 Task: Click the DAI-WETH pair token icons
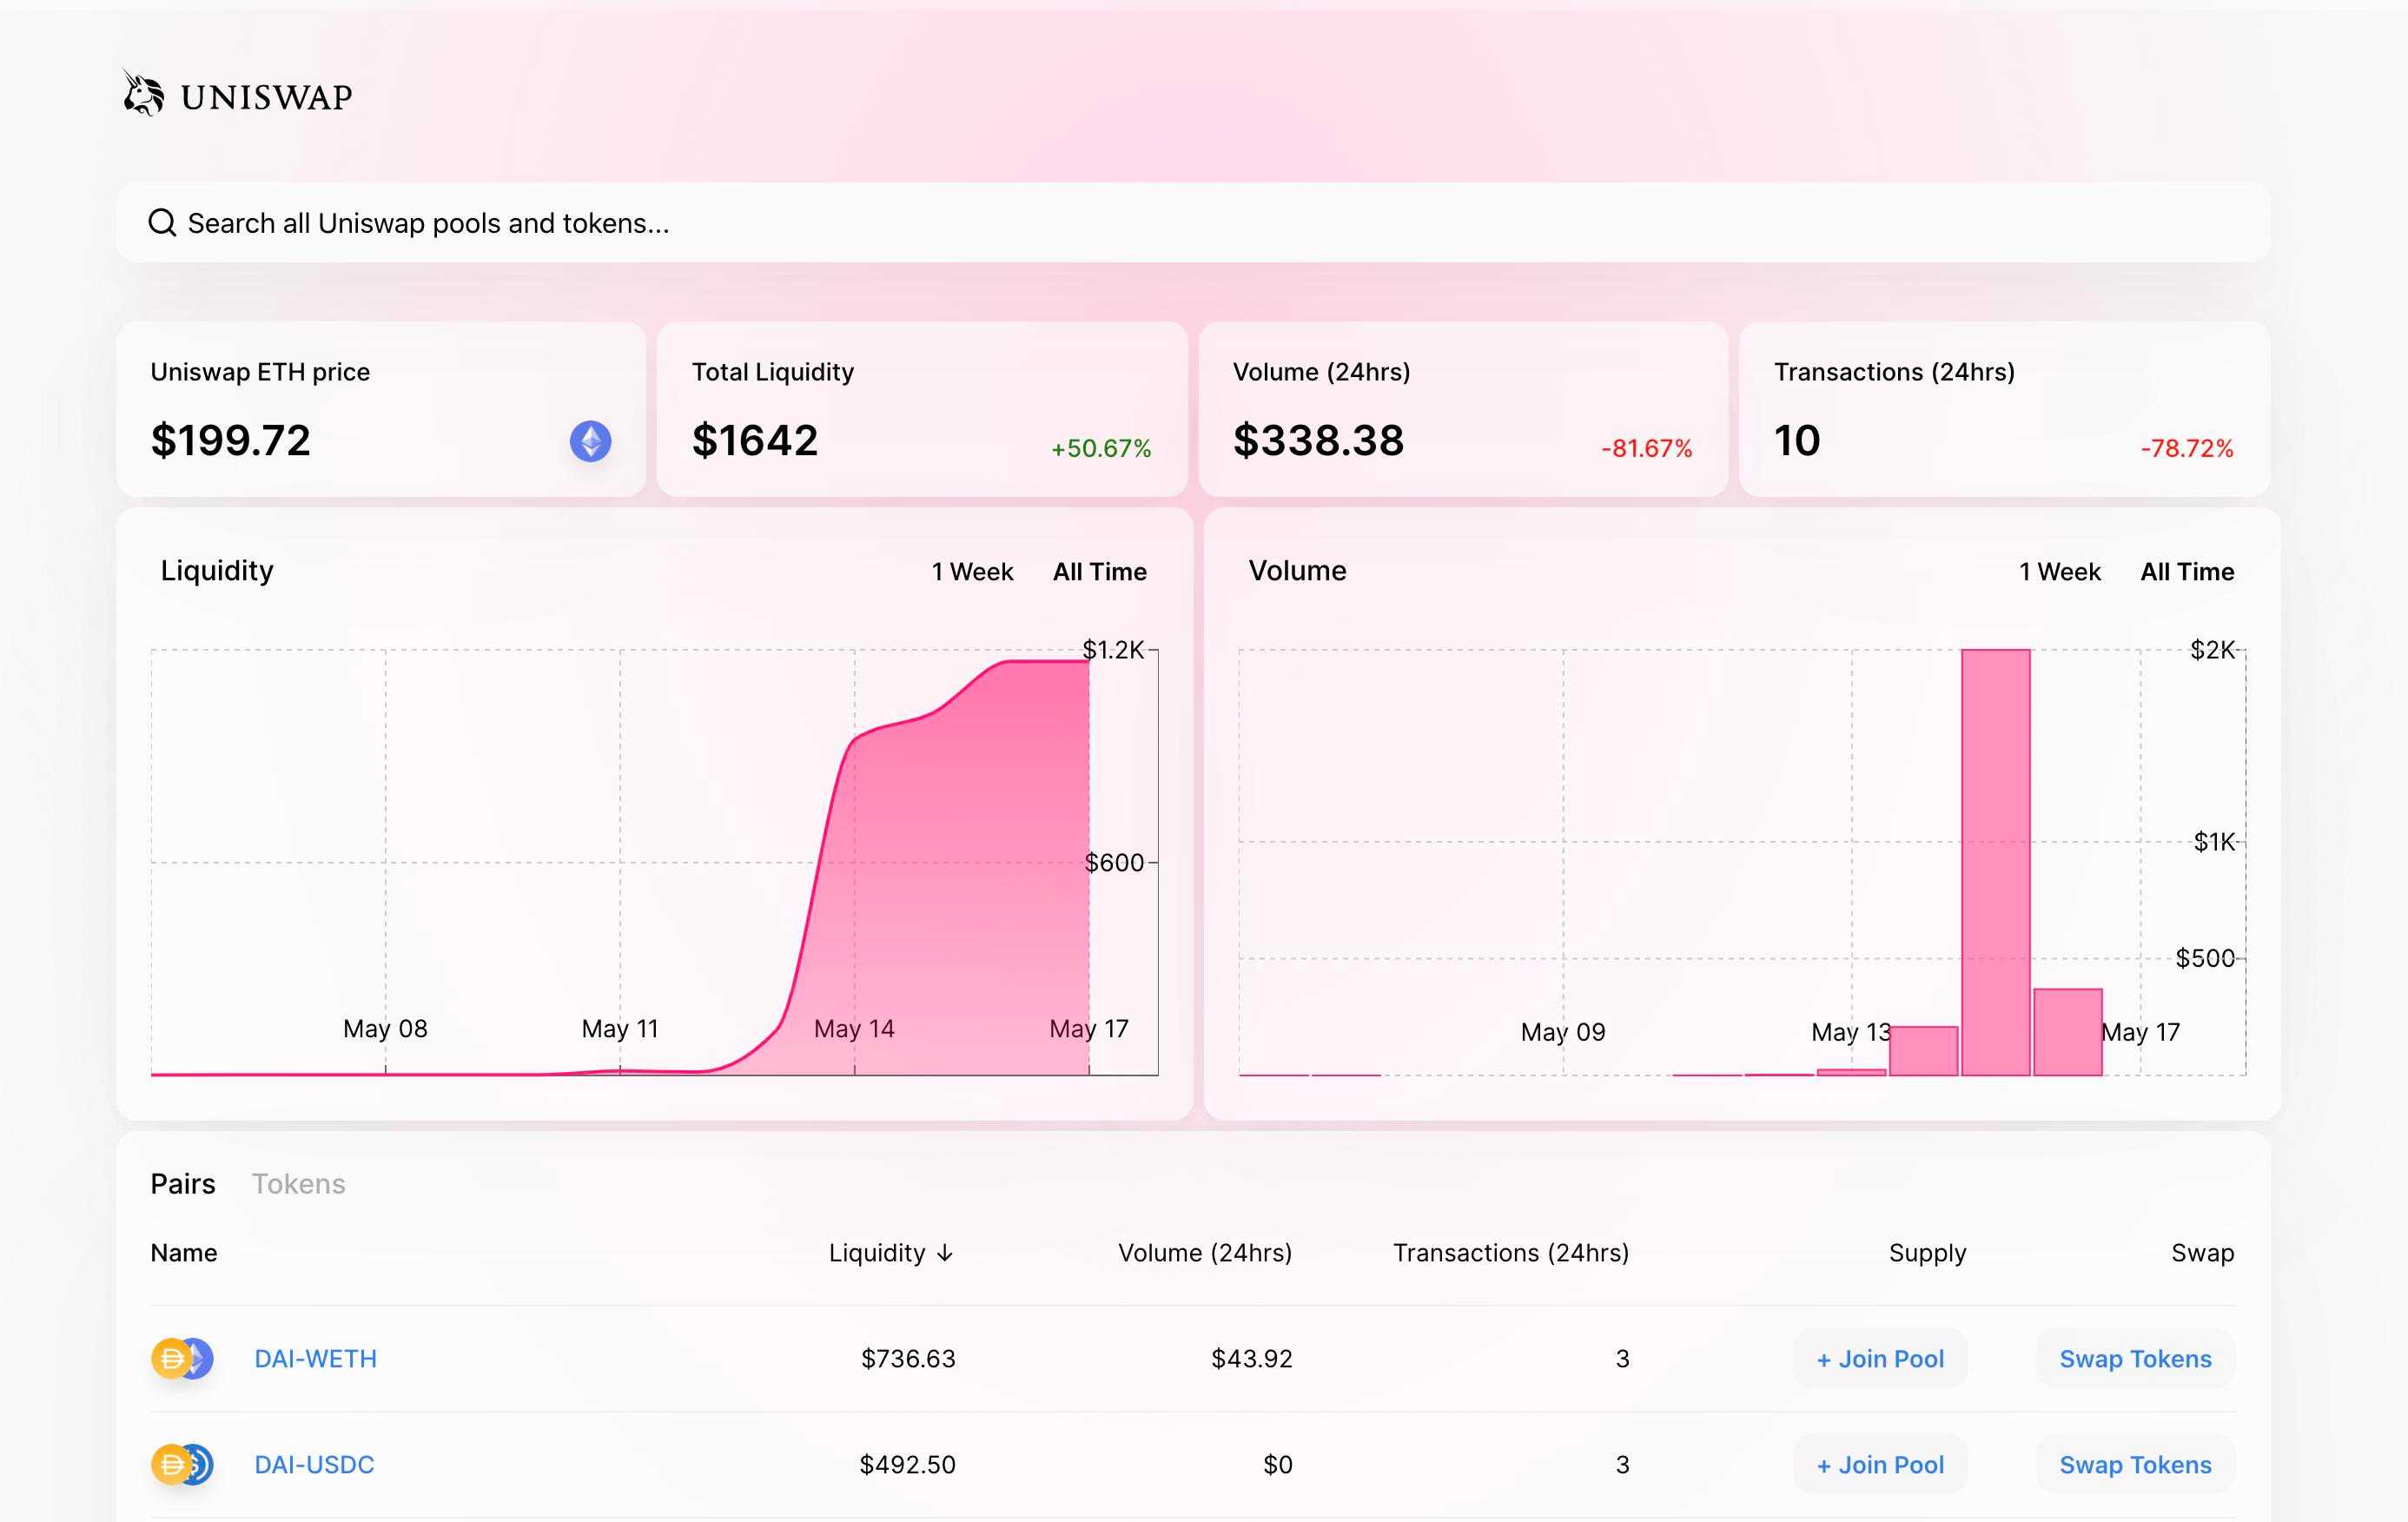[182, 1358]
